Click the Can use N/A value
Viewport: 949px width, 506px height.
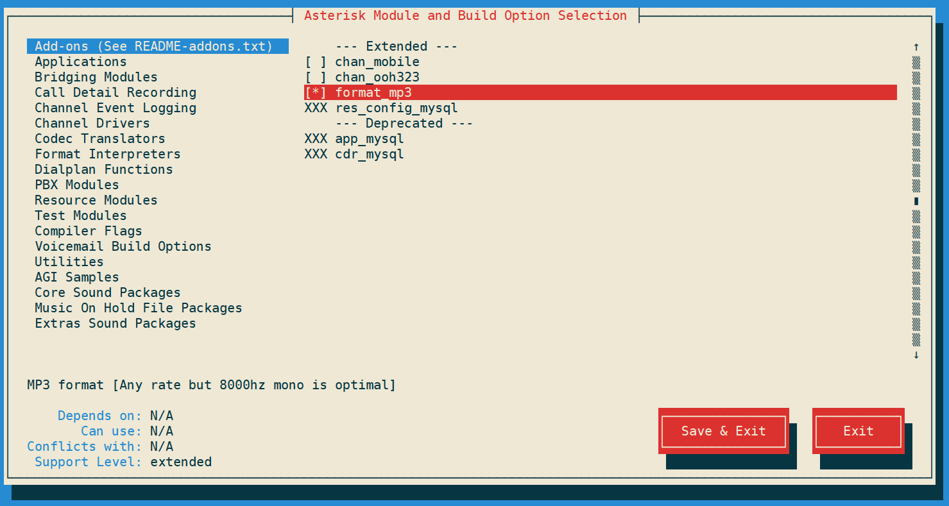[162, 431]
